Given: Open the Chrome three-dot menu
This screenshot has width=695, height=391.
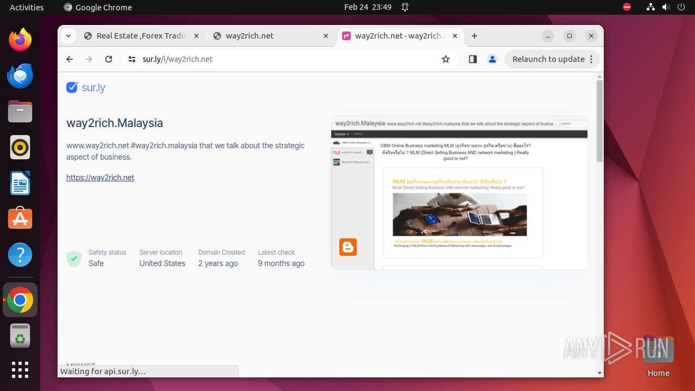Looking at the screenshot, I should pyautogui.click(x=591, y=59).
